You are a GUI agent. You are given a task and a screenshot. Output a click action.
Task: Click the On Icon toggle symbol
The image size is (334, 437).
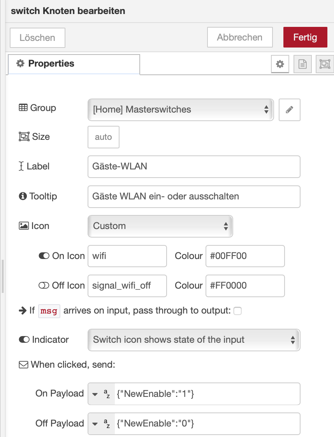point(44,256)
